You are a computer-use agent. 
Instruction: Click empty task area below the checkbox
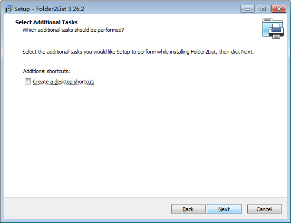[x=143, y=138]
